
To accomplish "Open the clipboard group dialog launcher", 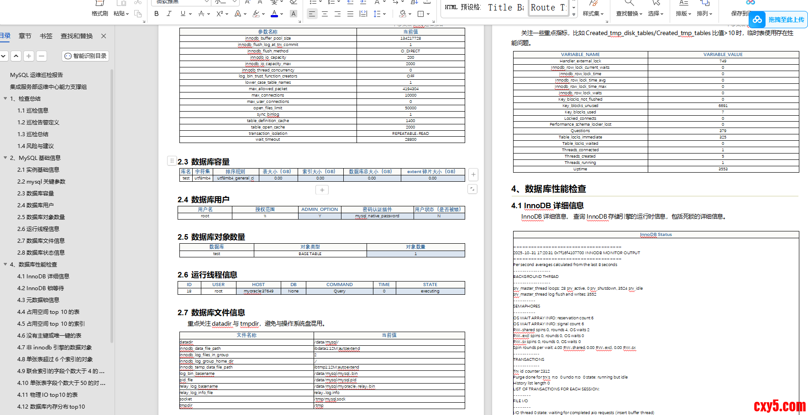I will click(144, 21).
